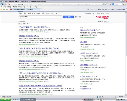Select the ウェブ search category tab
The width and height of the screenshot is (127, 101).
coord(20,13)
